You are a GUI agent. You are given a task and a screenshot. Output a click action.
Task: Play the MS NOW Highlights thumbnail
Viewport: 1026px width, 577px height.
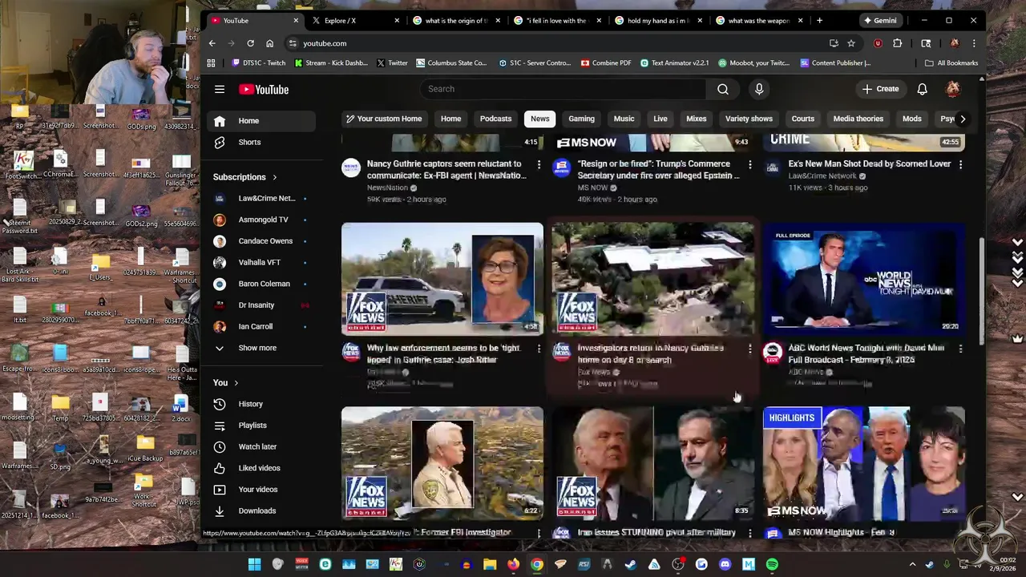point(864,463)
